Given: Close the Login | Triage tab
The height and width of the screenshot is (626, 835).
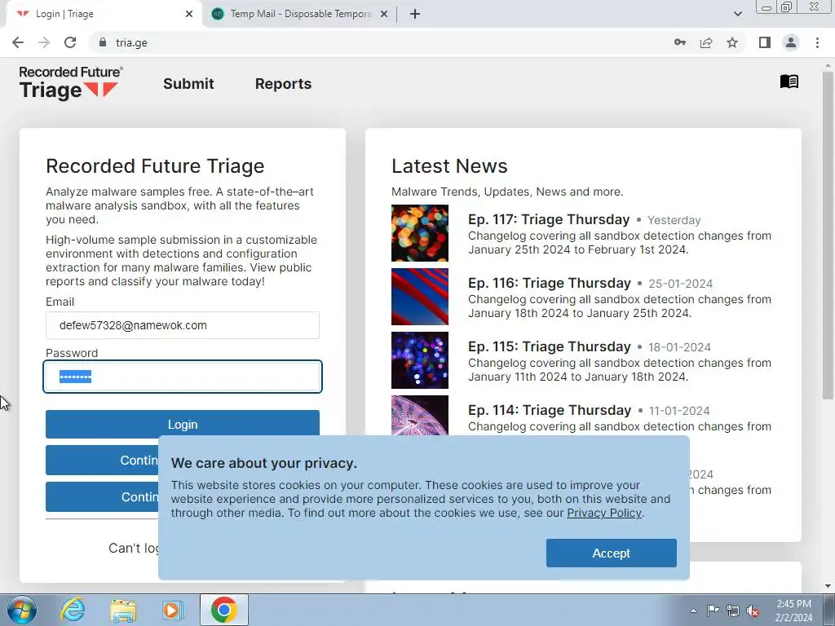Looking at the screenshot, I should pos(189,15).
